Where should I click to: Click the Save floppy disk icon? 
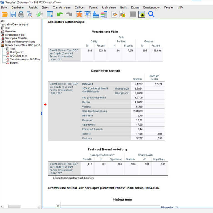[13, 14]
